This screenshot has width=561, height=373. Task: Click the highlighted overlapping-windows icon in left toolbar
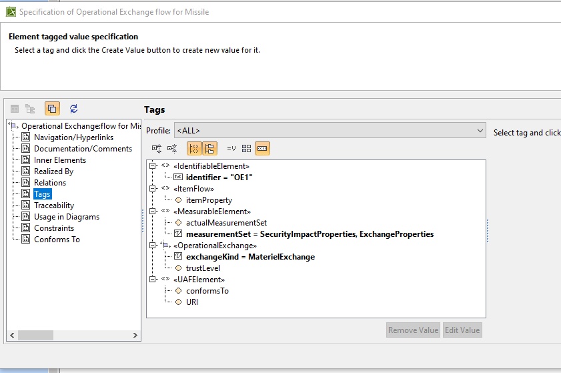[52, 109]
